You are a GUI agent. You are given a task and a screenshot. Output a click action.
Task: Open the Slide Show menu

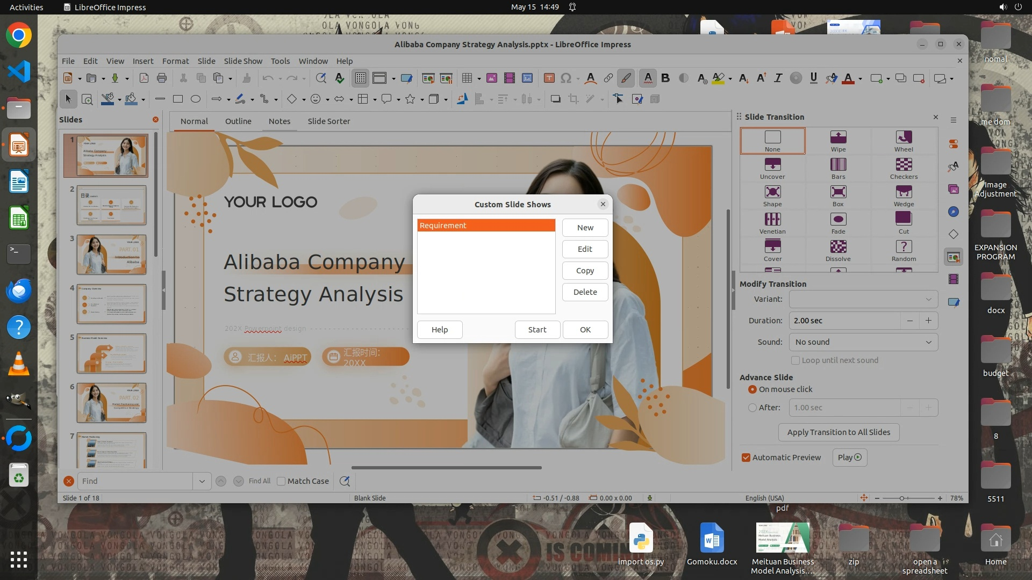(x=243, y=61)
